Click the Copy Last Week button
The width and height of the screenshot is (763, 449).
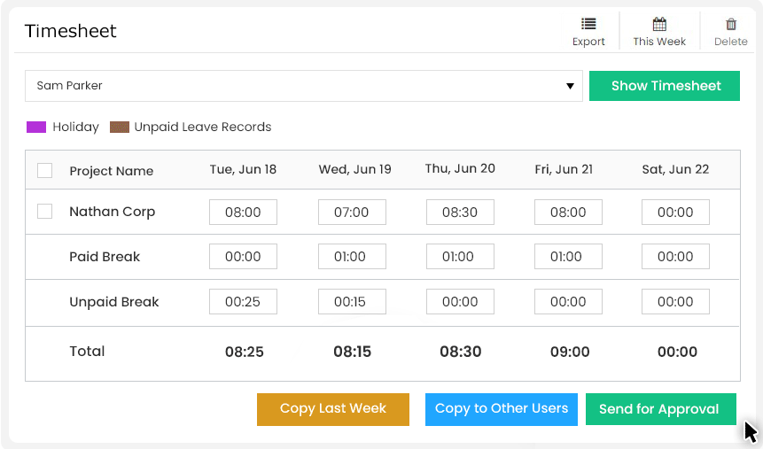(333, 409)
